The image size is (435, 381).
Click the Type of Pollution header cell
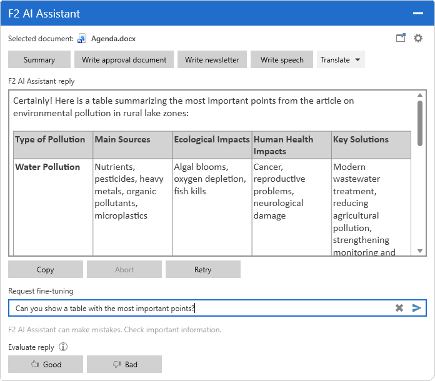53,145
